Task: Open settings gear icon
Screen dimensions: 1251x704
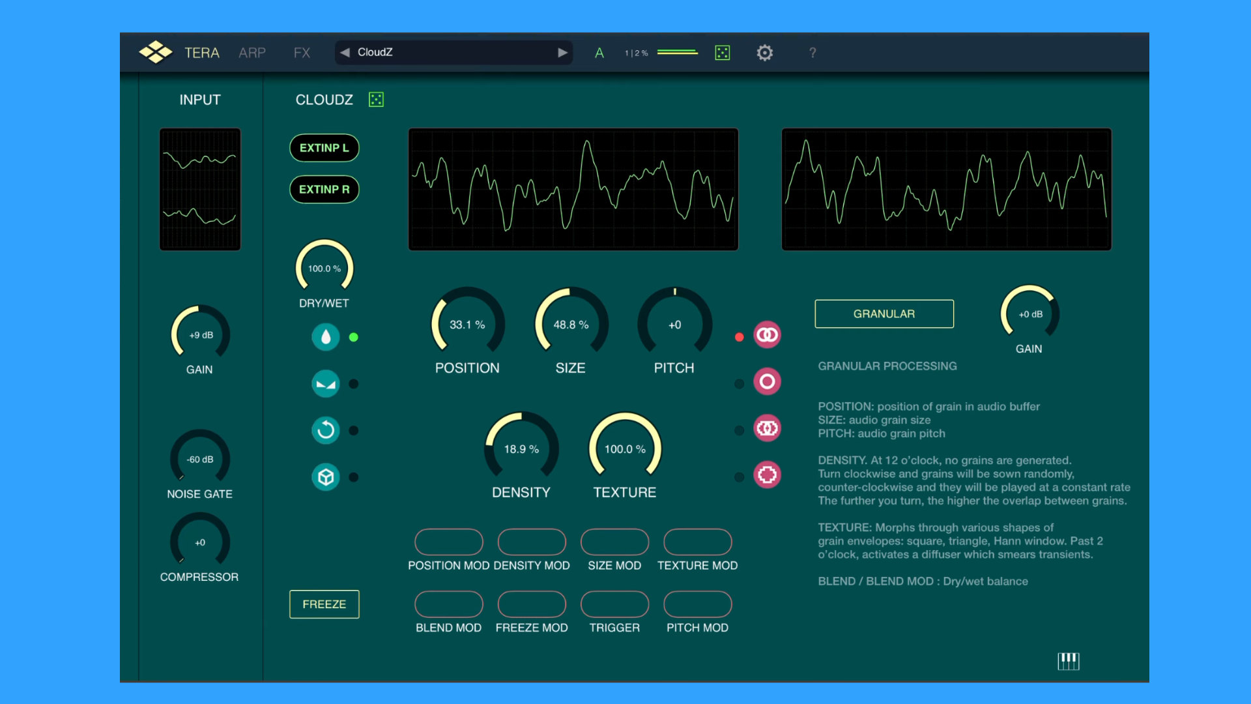Action: point(765,53)
